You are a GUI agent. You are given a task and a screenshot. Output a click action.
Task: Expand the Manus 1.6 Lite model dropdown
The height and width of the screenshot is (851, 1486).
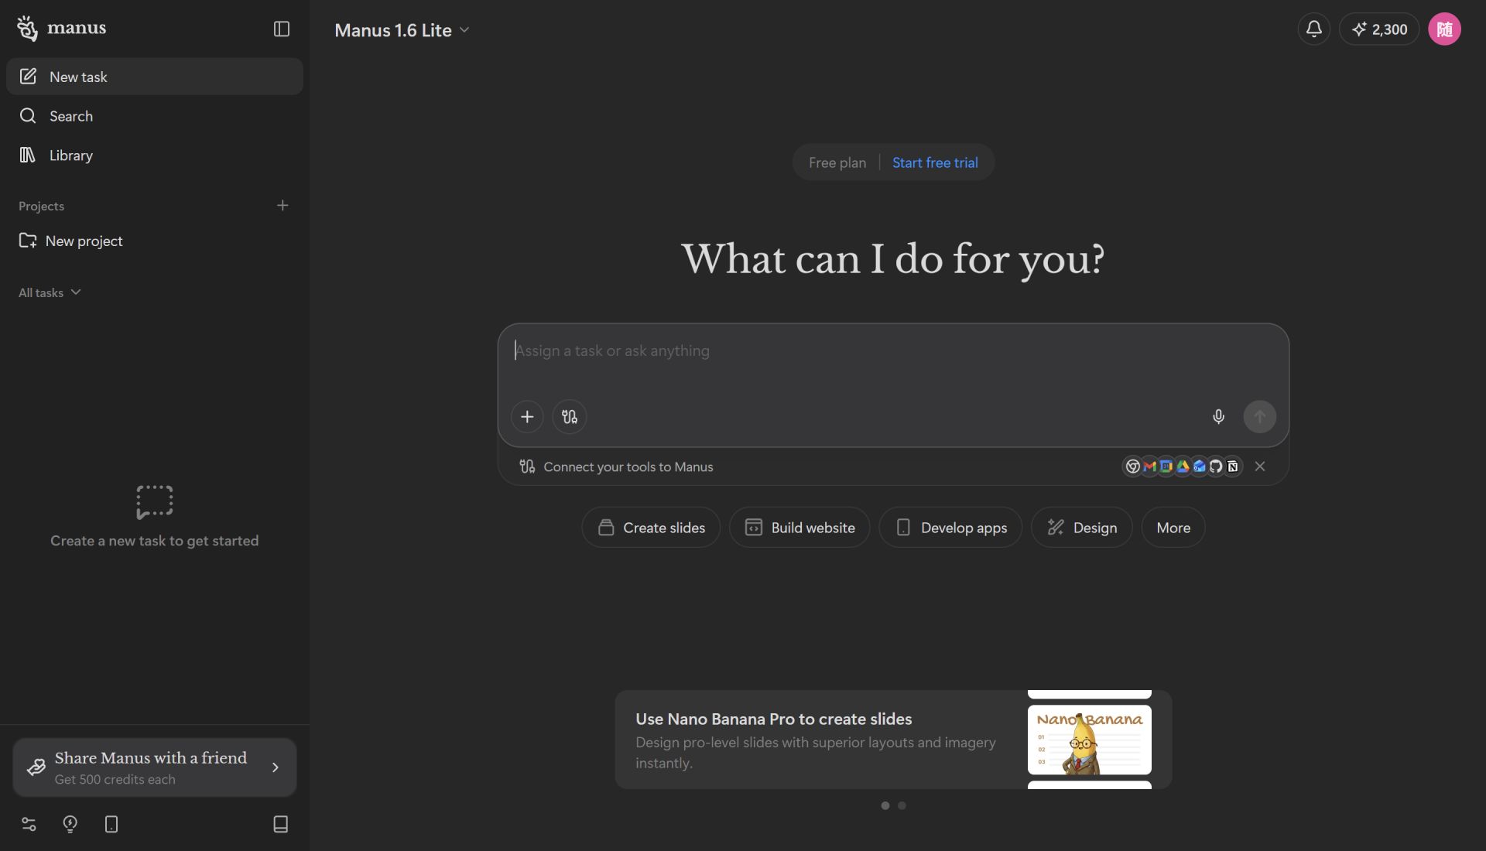point(402,30)
